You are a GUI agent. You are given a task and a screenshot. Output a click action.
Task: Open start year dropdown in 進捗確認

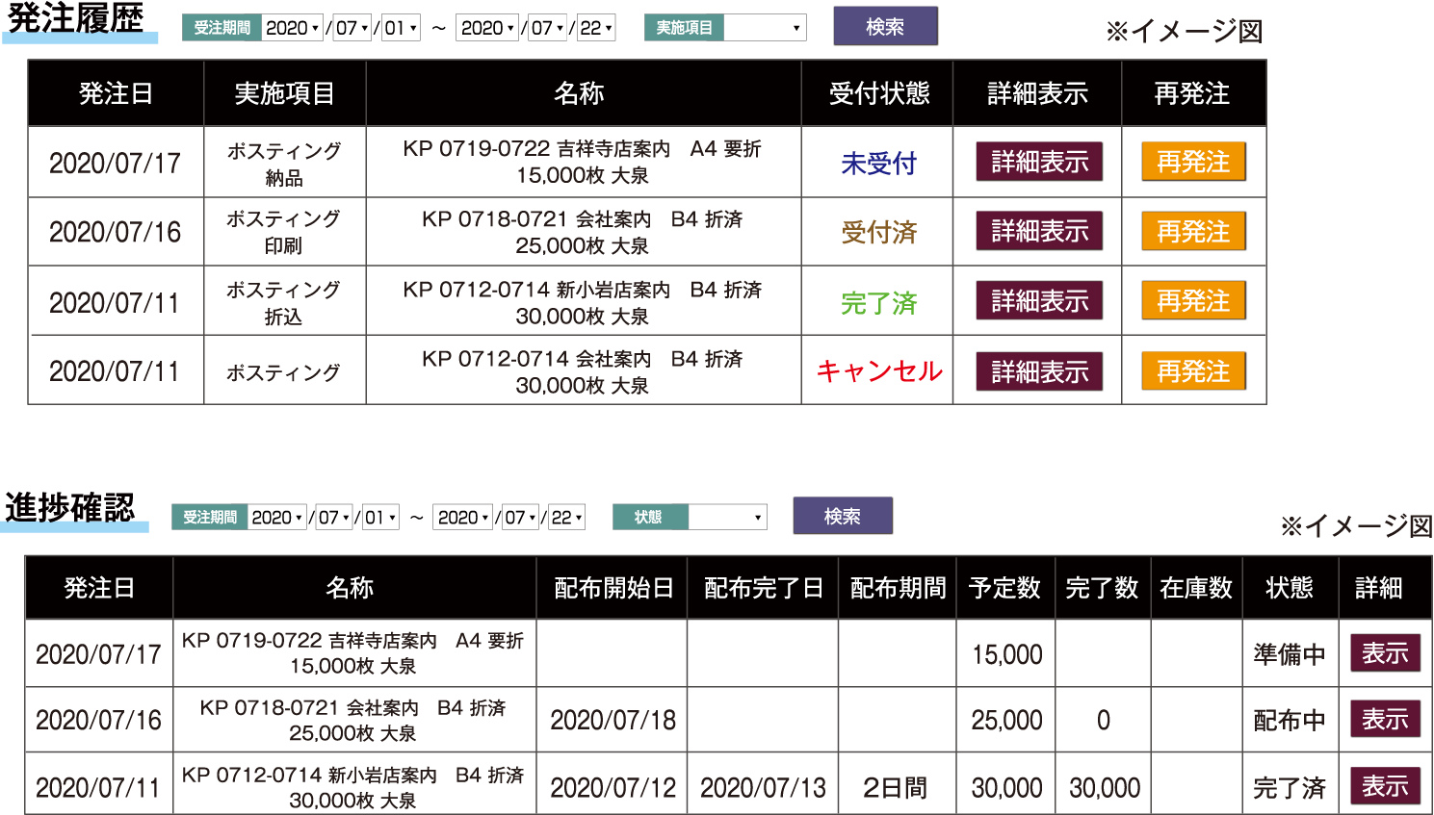tap(277, 517)
